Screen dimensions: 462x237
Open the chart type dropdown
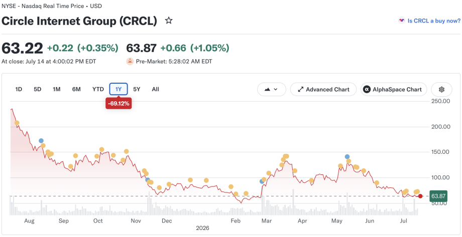271,89
